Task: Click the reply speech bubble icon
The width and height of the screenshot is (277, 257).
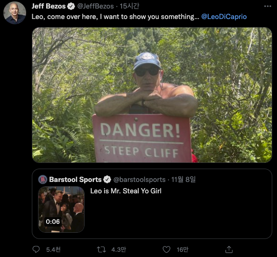Action: click(x=36, y=249)
